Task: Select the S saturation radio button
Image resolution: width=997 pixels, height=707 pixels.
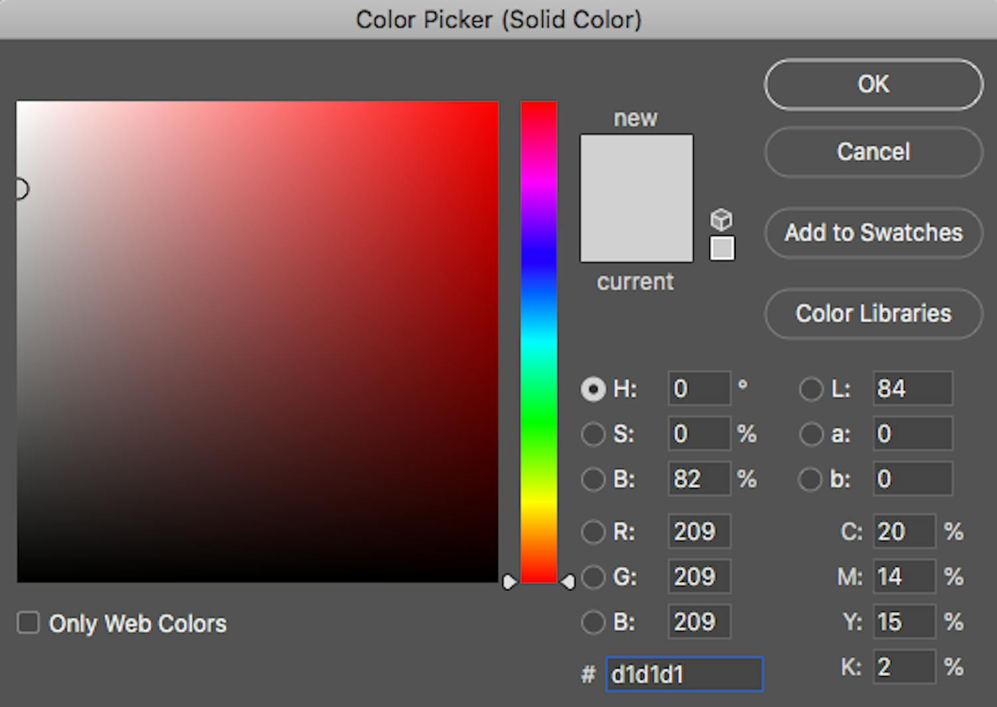Action: point(593,434)
